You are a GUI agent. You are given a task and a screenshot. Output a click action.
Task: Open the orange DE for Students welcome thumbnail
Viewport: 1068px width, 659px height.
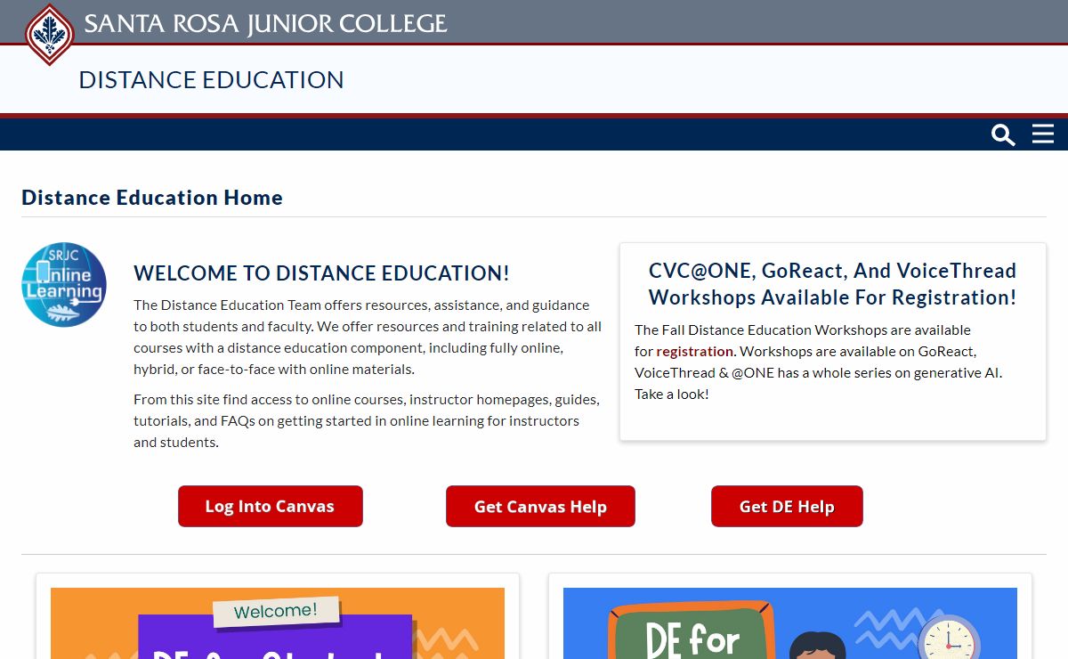[x=278, y=623]
